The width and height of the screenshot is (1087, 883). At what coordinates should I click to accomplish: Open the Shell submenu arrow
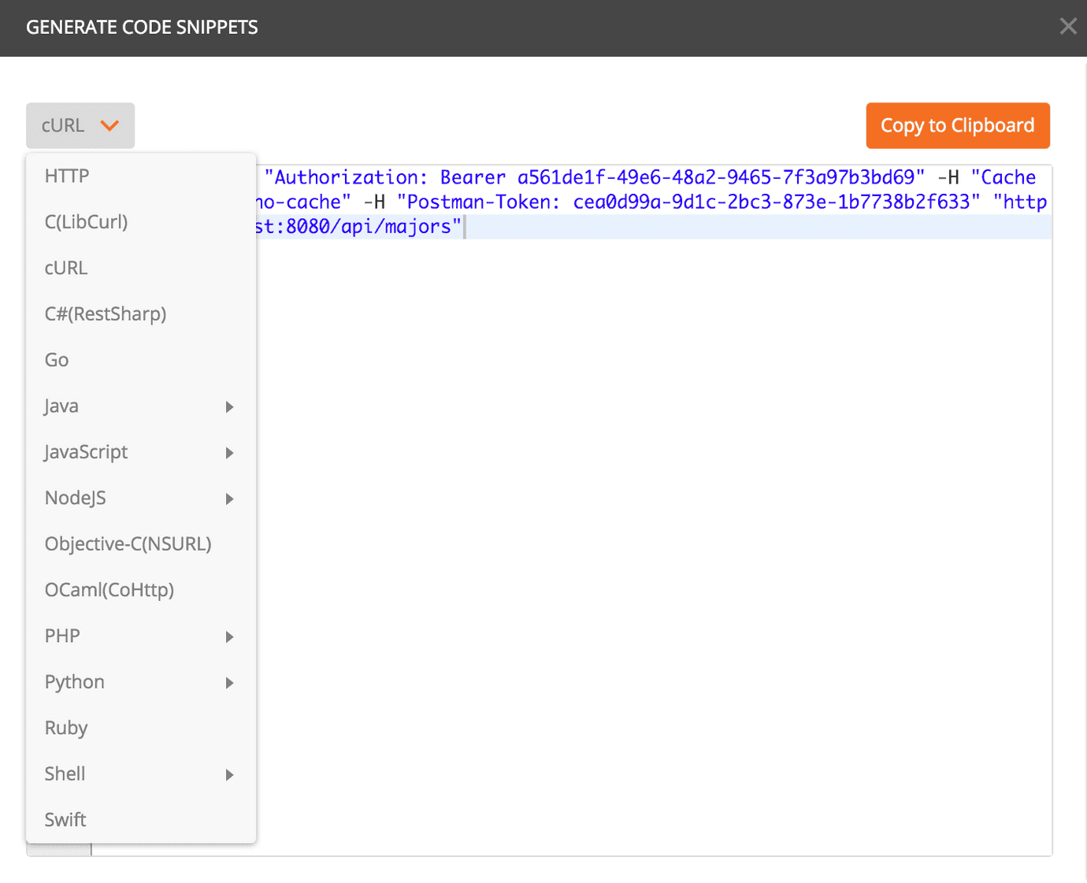[x=229, y=774]
